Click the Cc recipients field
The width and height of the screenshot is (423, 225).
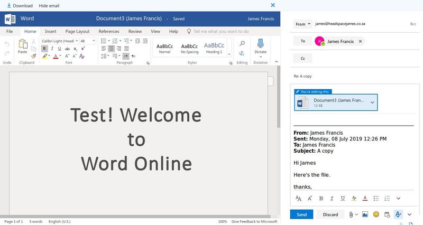tap(360, 58)
